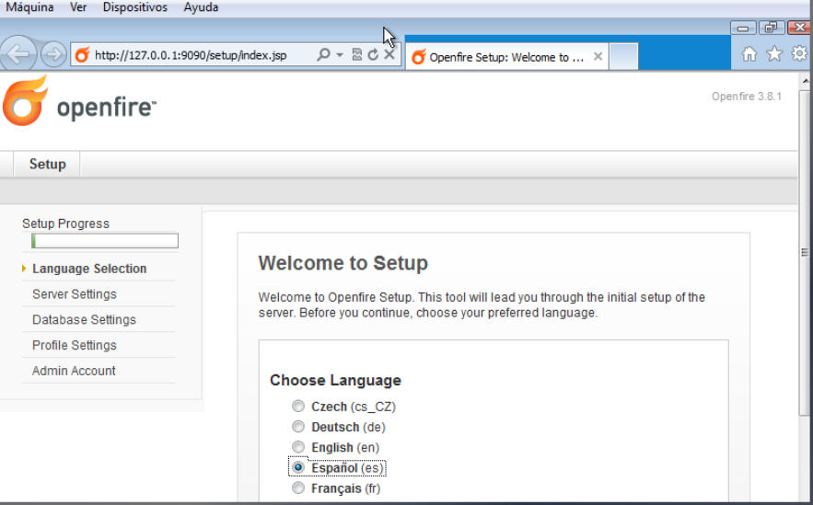Click the stop loading X icon
The image size is (813, 505).
(x=389, y=55)
